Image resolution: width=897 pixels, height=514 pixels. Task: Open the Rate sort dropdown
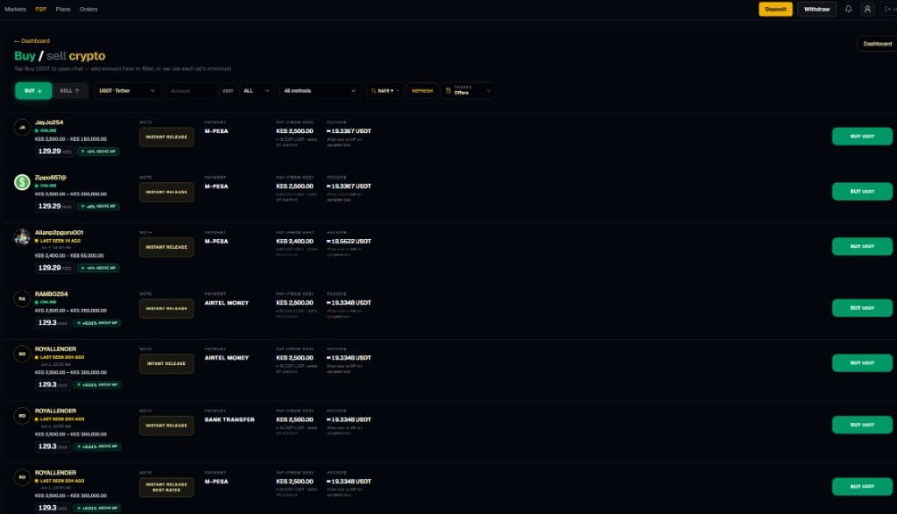(x=385, y=91)
